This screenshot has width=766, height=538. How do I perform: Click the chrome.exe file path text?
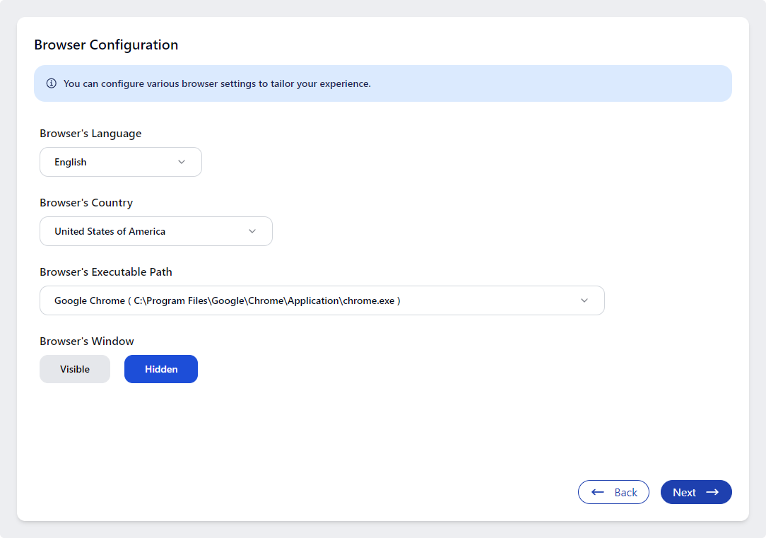[x=266, y=300]
